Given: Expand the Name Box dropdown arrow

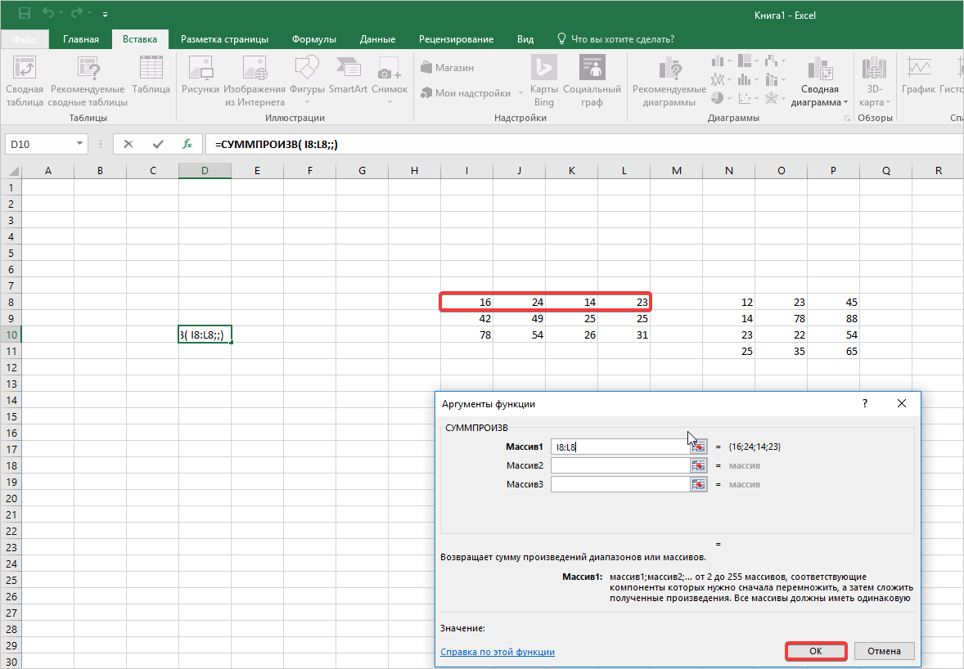Looking at the screenshot, I should pos(80,144).
